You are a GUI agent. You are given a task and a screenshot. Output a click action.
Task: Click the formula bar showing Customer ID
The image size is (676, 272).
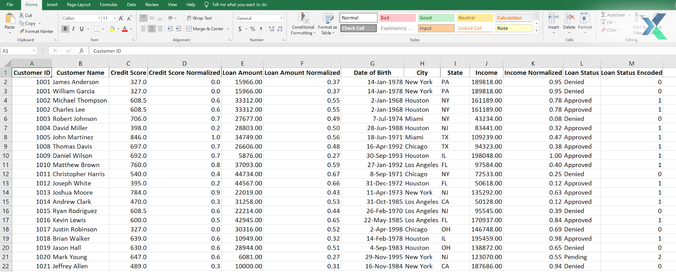pos(382,51)
